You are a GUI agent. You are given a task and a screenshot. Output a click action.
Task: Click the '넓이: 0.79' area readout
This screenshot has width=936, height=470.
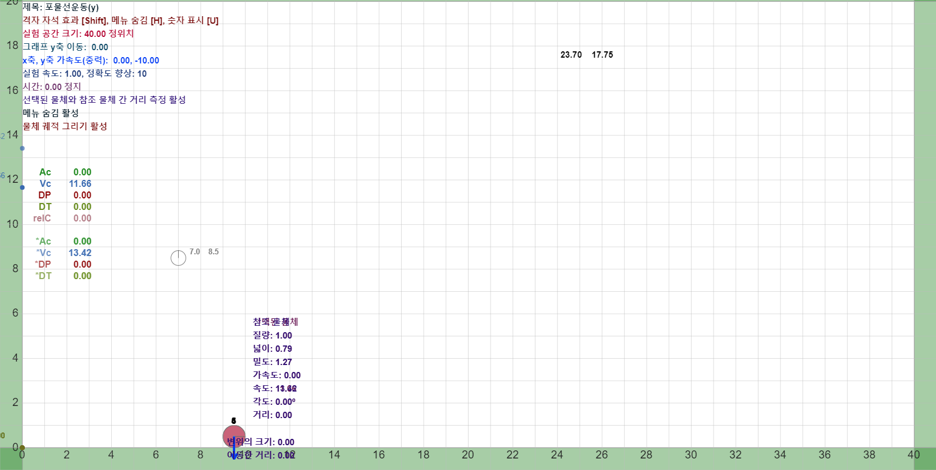coord(273,348)
